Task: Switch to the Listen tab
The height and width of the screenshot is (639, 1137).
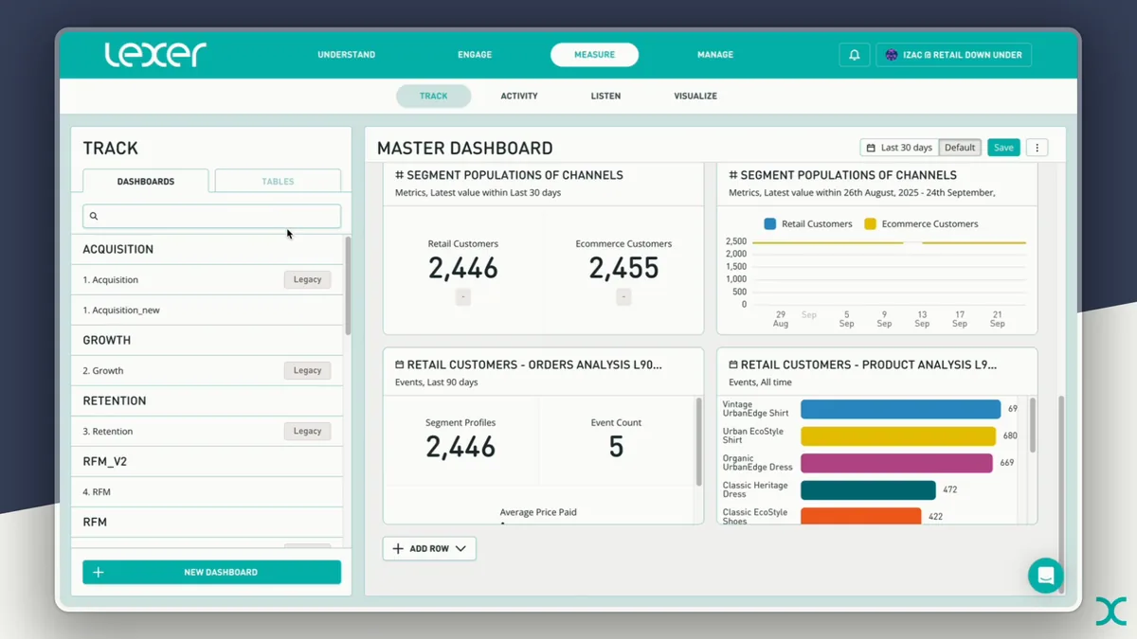Action: [605, 96]
